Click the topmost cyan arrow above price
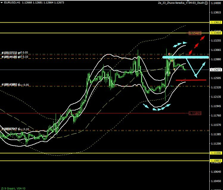The image size is (223, 190). [184, 43]
